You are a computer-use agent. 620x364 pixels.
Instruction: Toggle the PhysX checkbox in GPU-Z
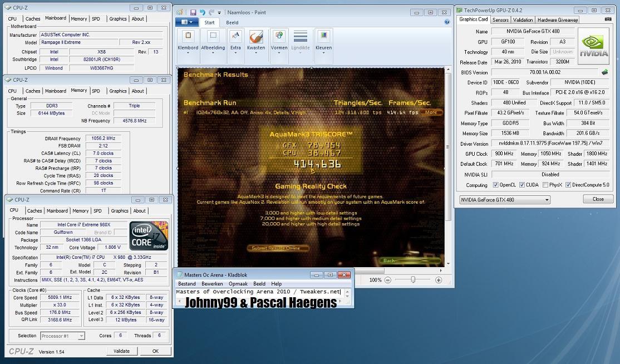click(x=545, y=185)
